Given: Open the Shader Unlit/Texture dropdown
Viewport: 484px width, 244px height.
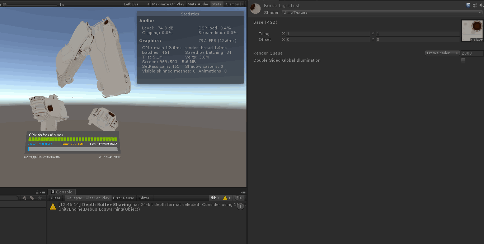Looking at the screenshot, I should pyautogui.click(x=382, y=13).
